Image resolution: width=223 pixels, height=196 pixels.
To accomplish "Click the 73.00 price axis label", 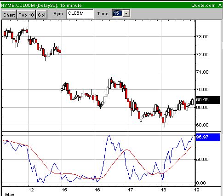I will tap(202, 37).
